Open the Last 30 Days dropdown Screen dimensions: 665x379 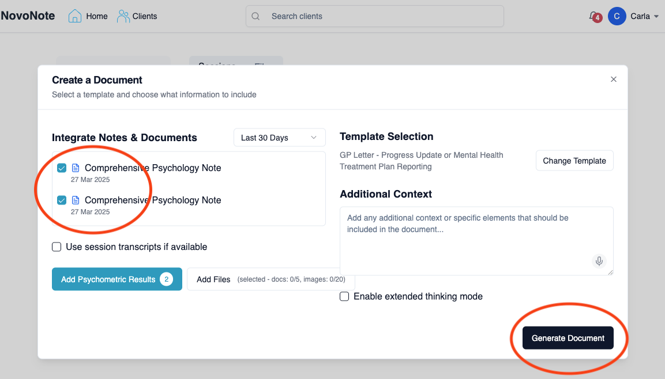pos(279,138)
